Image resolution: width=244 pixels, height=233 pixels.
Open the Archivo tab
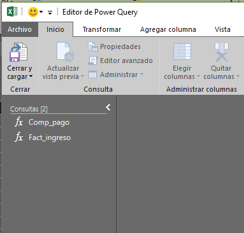pyautogui.click(x=20, y=29)
